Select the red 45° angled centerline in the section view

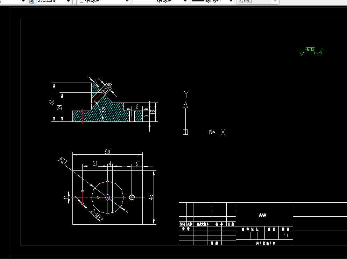pos(97,98)
